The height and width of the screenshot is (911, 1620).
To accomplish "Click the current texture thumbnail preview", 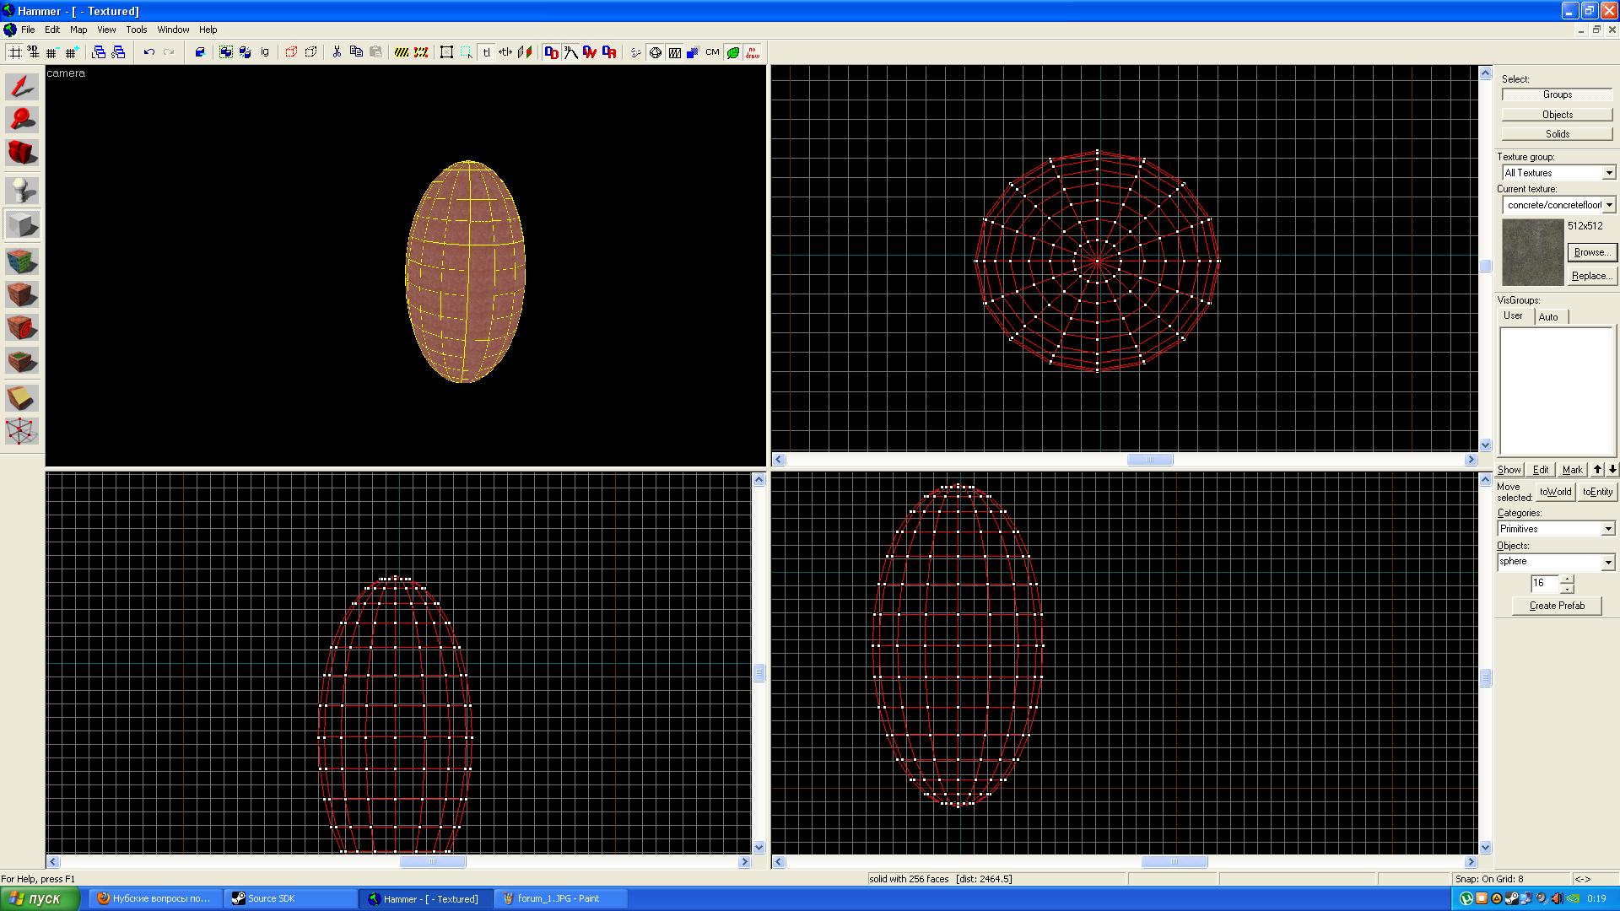I will pos(1532,251).
